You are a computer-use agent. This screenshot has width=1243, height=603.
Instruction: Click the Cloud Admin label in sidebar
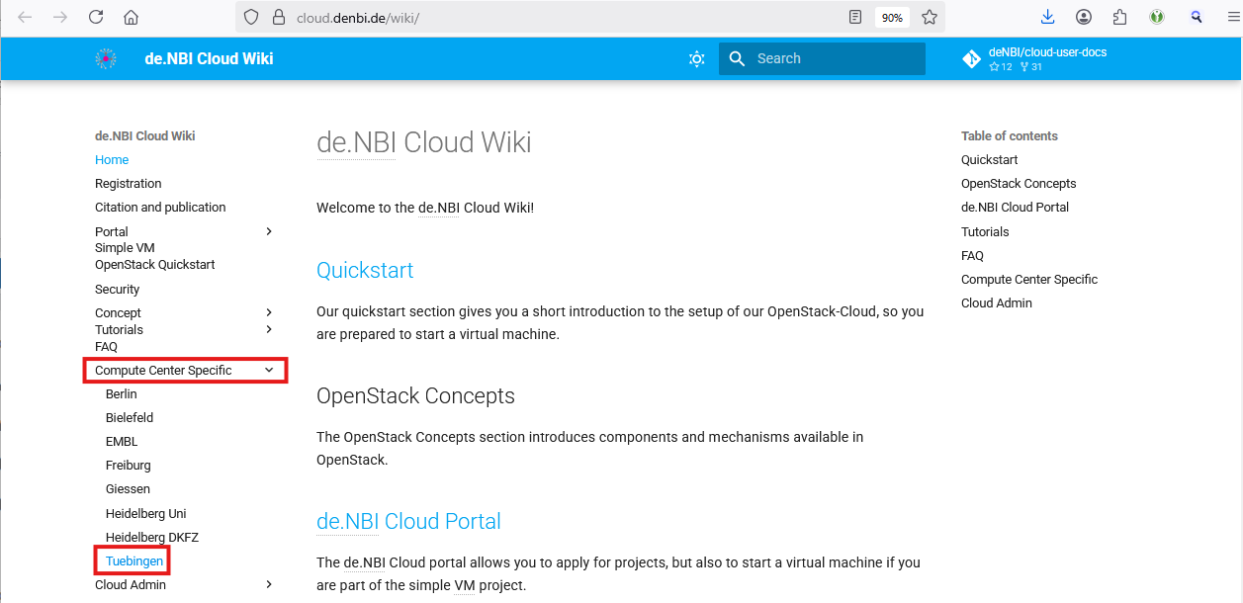tap(131, 585)
